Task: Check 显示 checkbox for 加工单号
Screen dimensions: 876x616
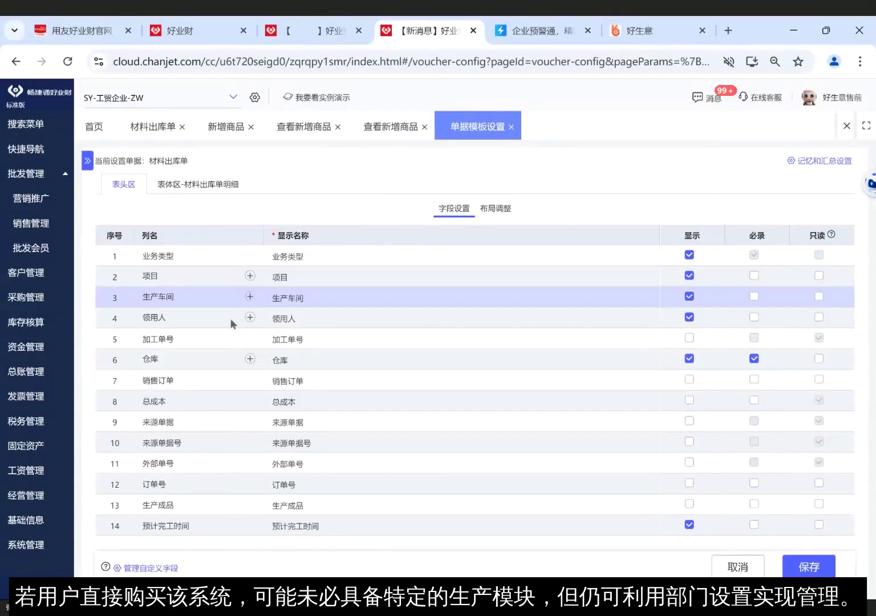Action: [689, 338]
